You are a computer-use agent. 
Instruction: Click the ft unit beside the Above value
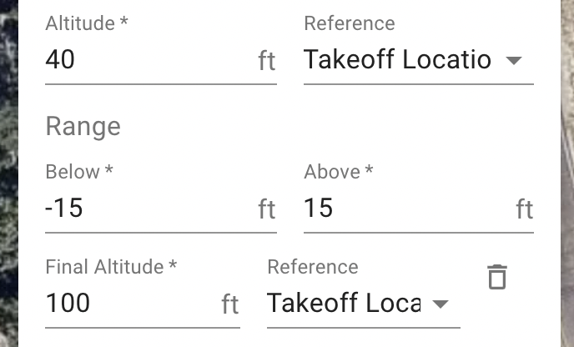[x=525, y=209]
